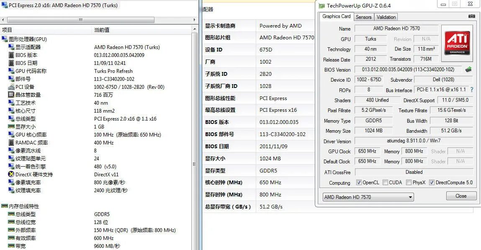Click the memory icon beside 显存大小
481x250 pixels.
pyautogui.click(x=11, y=126)
